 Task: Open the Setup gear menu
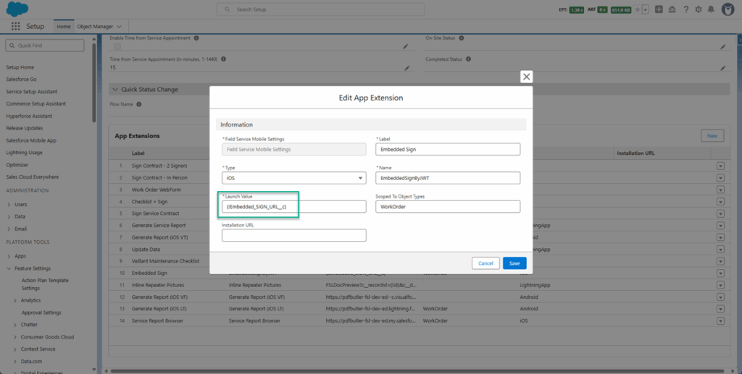699,9
